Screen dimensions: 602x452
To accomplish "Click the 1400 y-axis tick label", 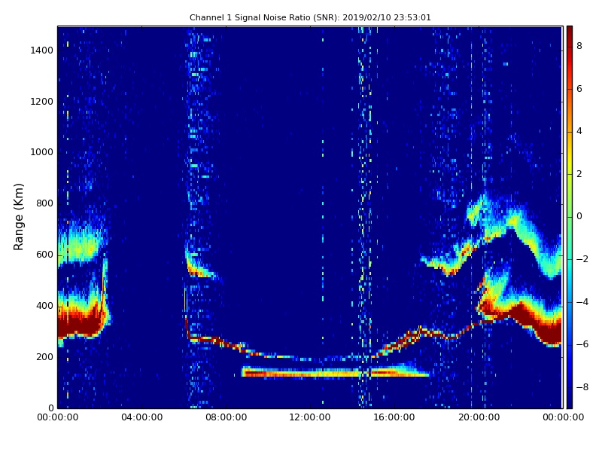I will [x=42, y=50].
